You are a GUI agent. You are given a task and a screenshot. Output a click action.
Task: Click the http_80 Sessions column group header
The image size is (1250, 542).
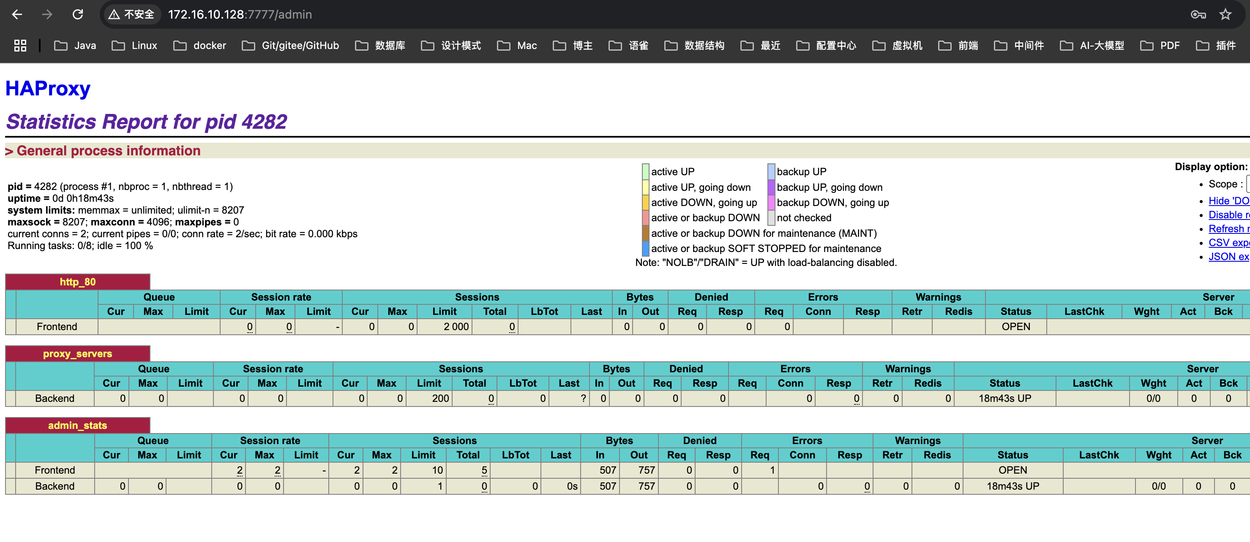(x=477, y=297)
